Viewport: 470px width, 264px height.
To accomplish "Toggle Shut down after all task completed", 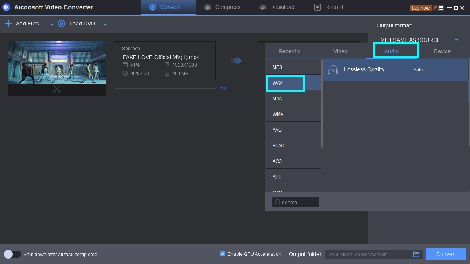I will point(12,254).
